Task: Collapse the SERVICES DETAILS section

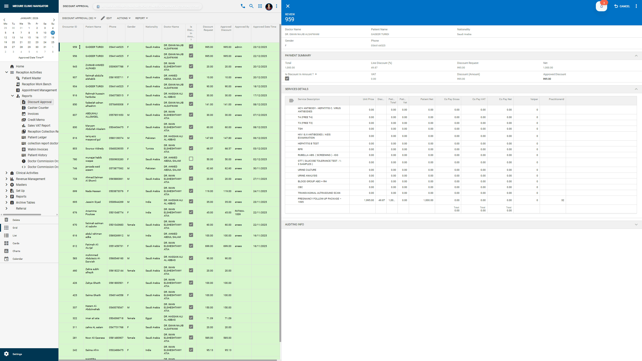Action: (x=636, y=89)
